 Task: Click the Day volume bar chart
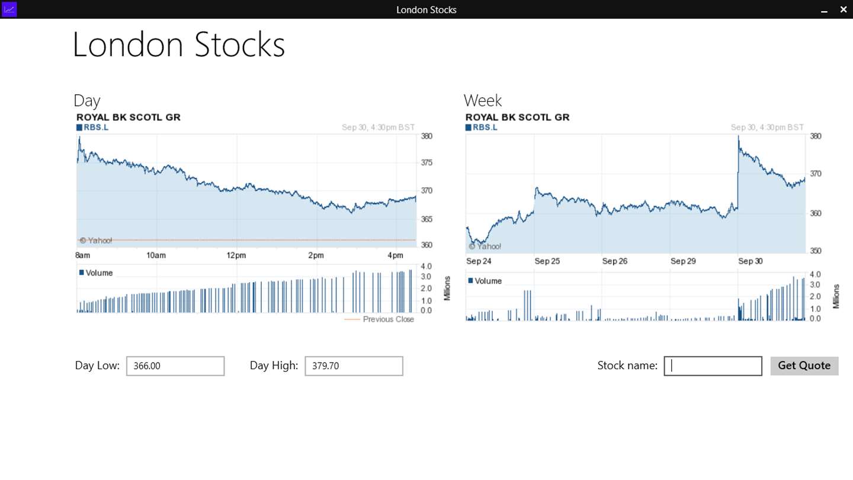click(x=246, y=293)
